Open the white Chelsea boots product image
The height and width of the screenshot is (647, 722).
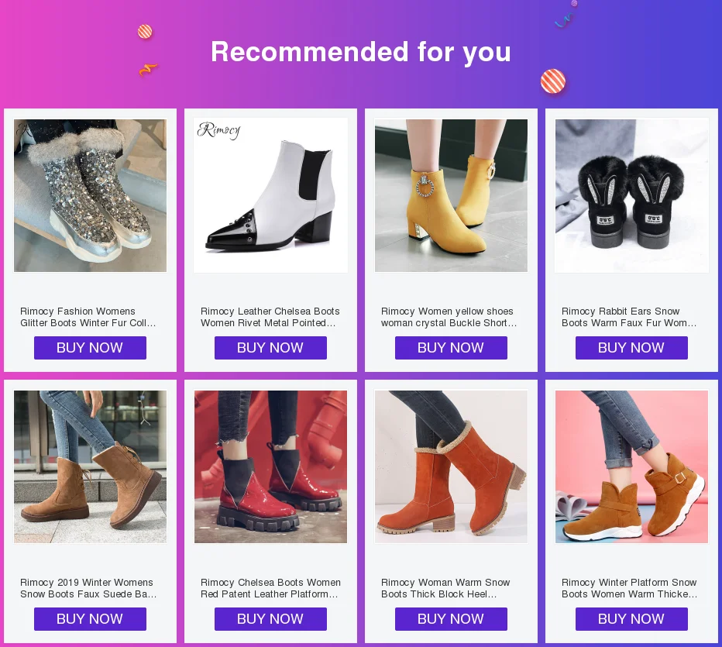click(271, 196)
